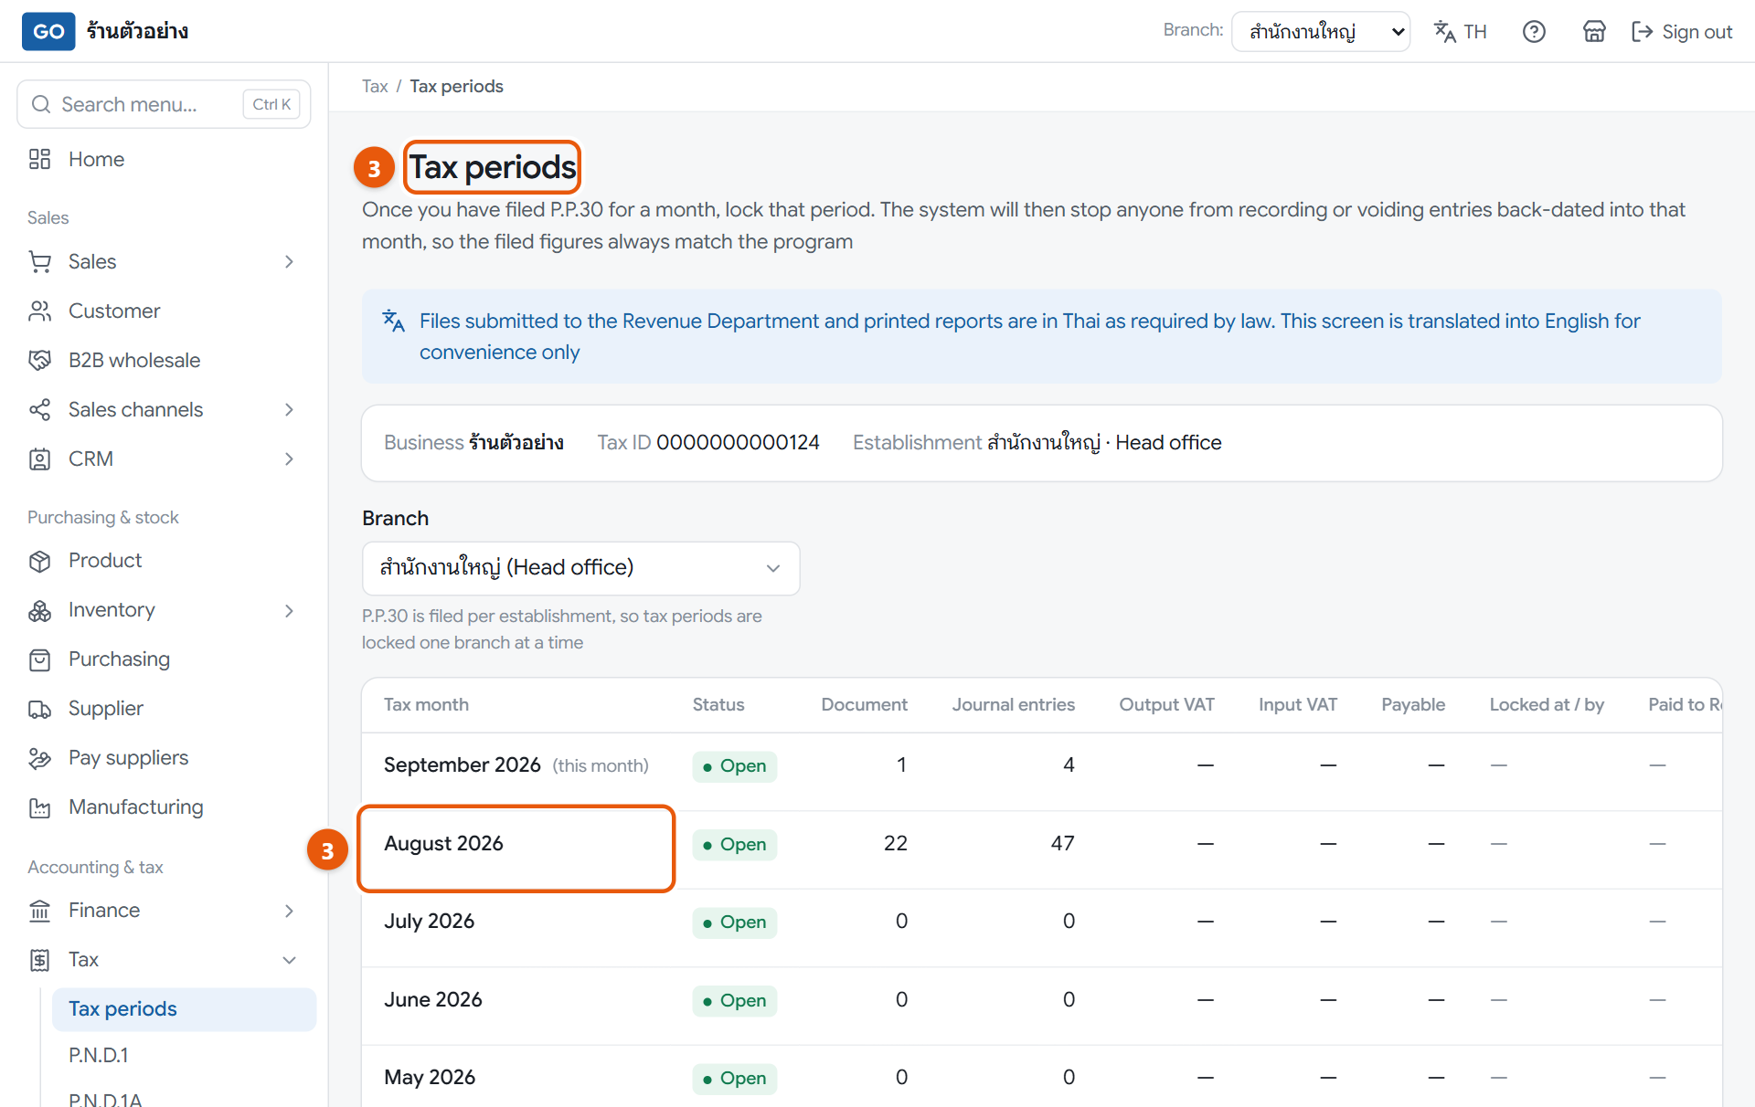
Task: Click the document count 22 for August
Action: pyautogui.click(x=896, y=844)
